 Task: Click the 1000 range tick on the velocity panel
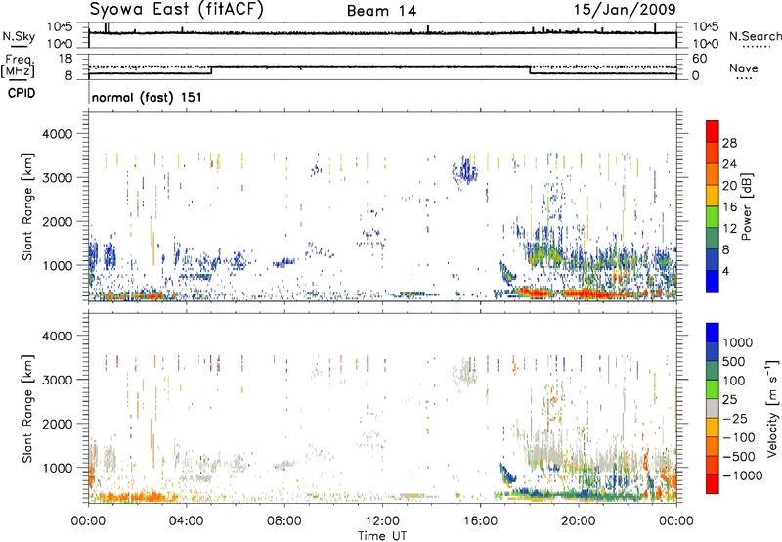point(57,468)
